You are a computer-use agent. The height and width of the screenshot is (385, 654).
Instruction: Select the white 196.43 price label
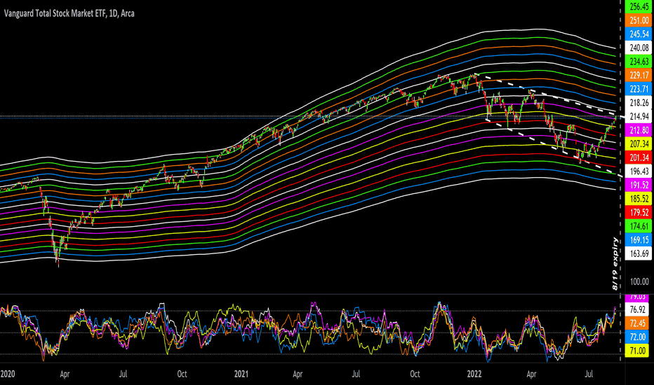pyautogui.click(x=639, y=171)
